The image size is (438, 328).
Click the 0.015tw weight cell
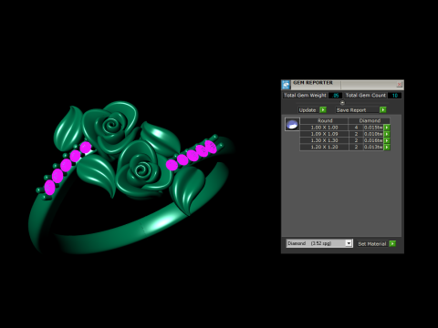tap(373, 128)
